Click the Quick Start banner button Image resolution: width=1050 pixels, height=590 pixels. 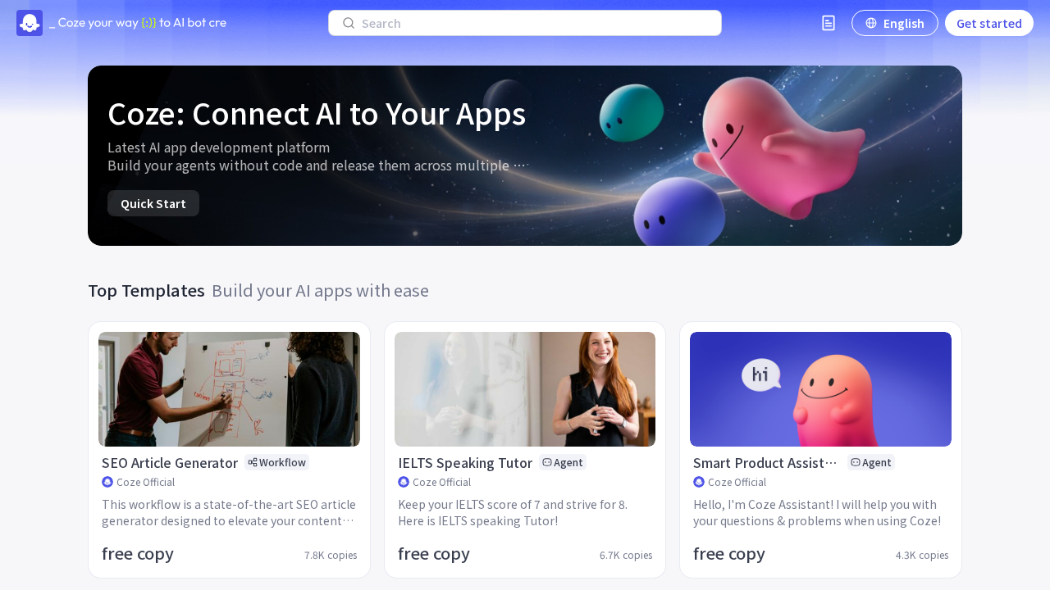[153, 203]
